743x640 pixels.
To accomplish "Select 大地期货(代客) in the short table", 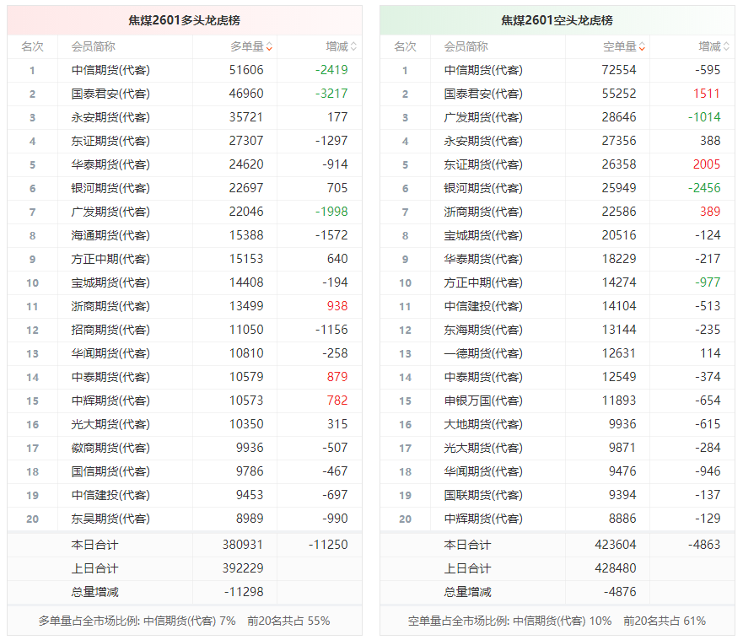I will tap(483, 424).
